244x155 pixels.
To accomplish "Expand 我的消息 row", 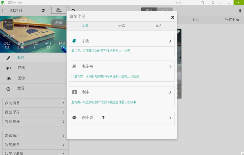I will [35, 103].
